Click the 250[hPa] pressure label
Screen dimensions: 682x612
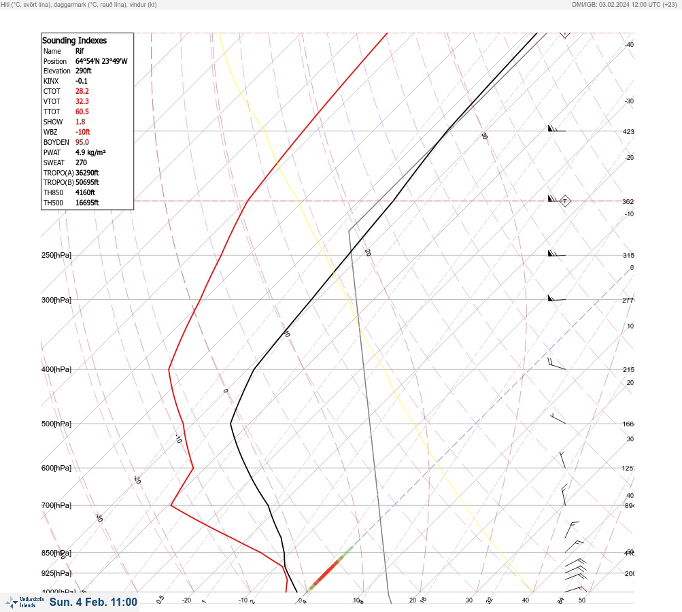point(56,255)
